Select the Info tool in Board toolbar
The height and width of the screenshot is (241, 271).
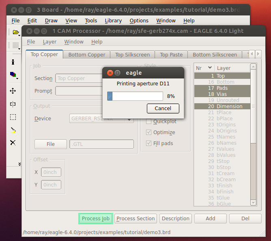point(13,62)
